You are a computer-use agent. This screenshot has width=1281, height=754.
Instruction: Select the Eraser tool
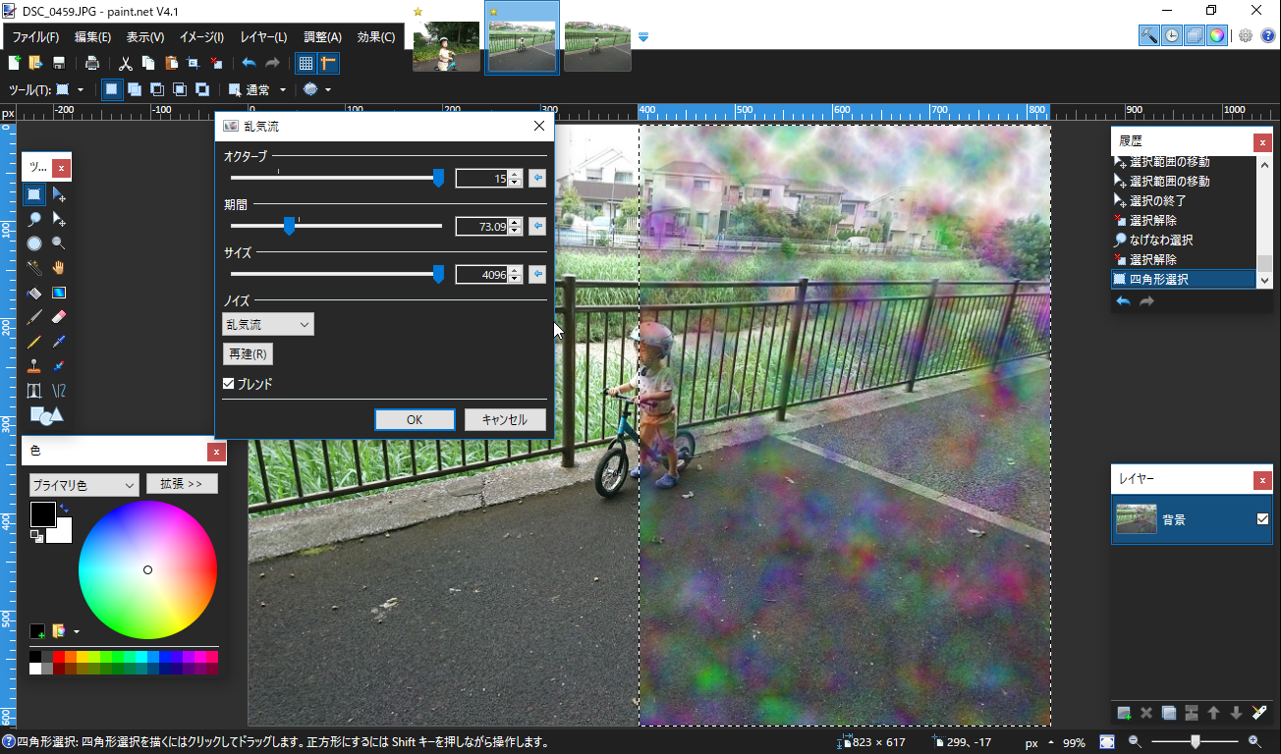click(x=59, y=317)
